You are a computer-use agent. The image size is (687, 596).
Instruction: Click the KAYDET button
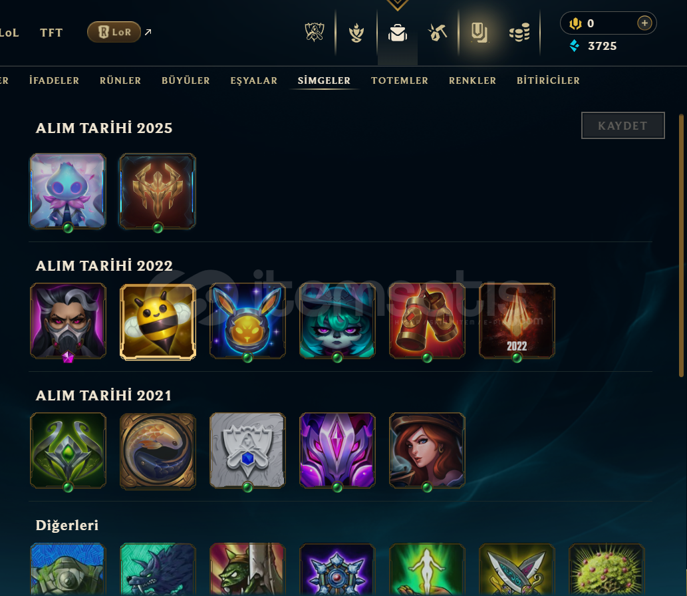pyautogui.click(x=622, y=126)
